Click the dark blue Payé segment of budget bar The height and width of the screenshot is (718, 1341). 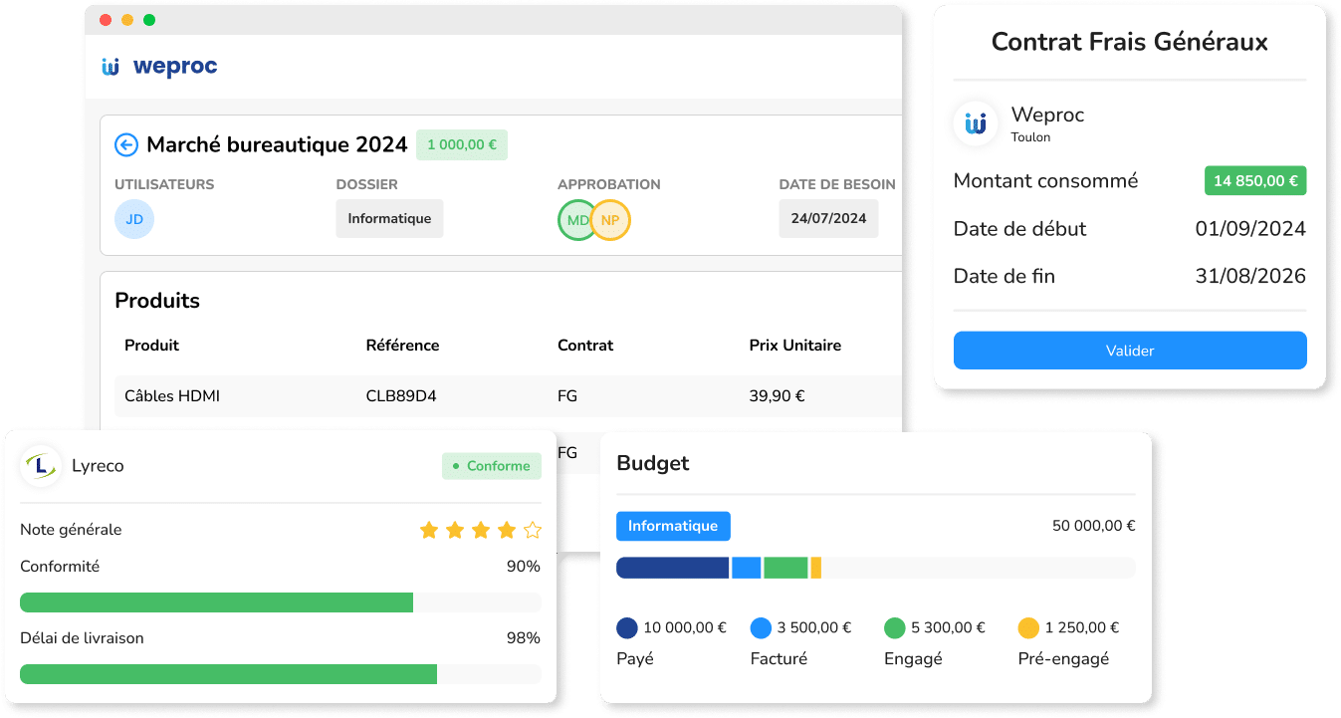click(x=673, y=568)
